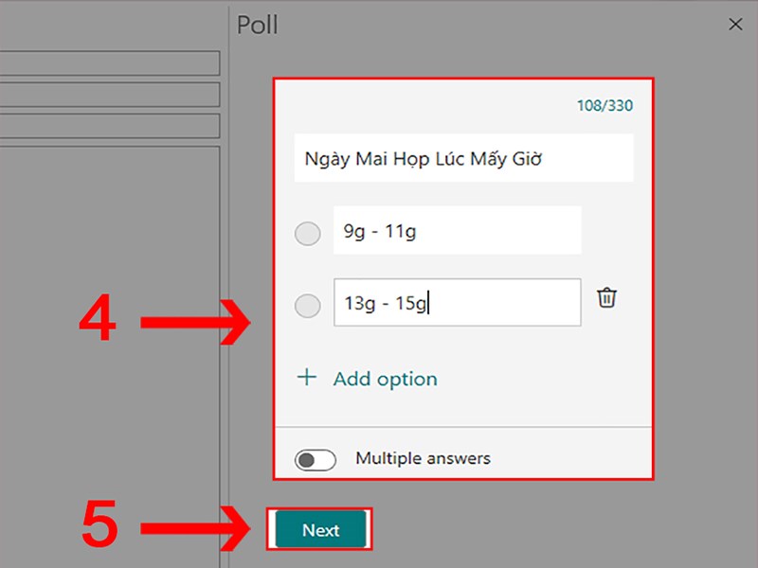This screenshot has height=568, width=758.
Task: Select the radio circle beside 9g - 11g
Action: [308, 233]
